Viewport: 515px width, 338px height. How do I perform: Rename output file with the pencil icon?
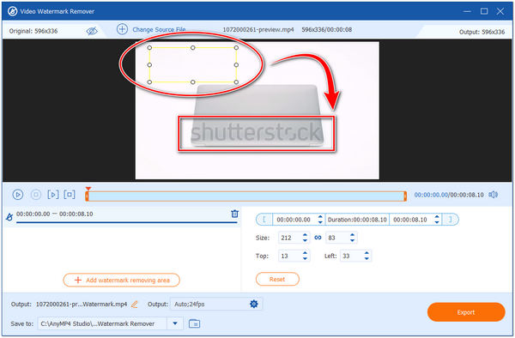[x=135, y=305]
